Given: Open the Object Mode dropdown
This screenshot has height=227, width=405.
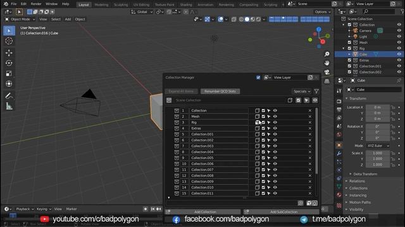Looking at the screenshot, I should (x=20, y=20).
